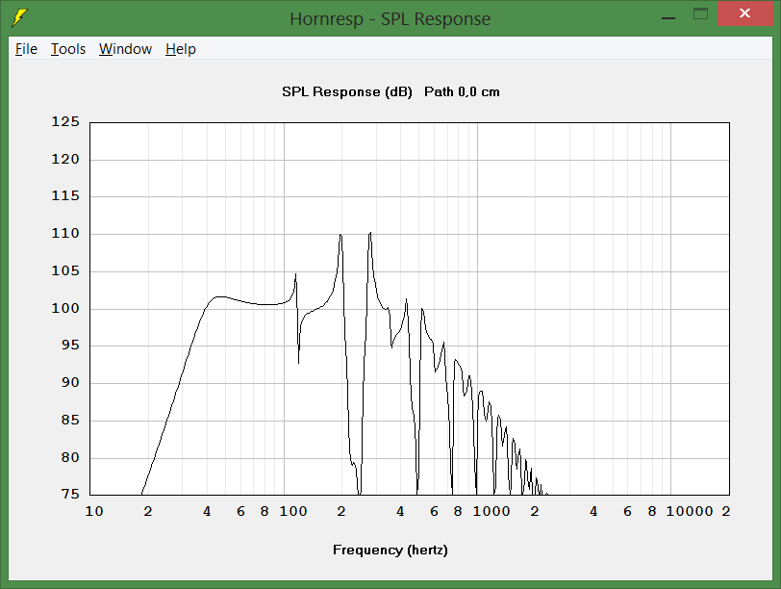Open the Help menu

pyautogui.click(x=181, y=49)
